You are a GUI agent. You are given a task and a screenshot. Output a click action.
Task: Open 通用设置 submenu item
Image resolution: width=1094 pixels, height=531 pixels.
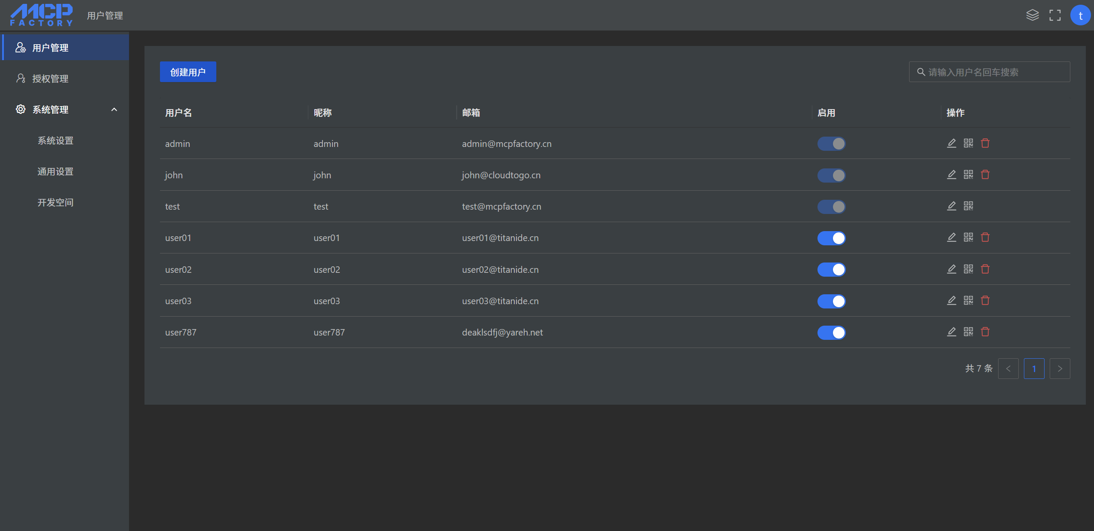click(x=55, y=171)
